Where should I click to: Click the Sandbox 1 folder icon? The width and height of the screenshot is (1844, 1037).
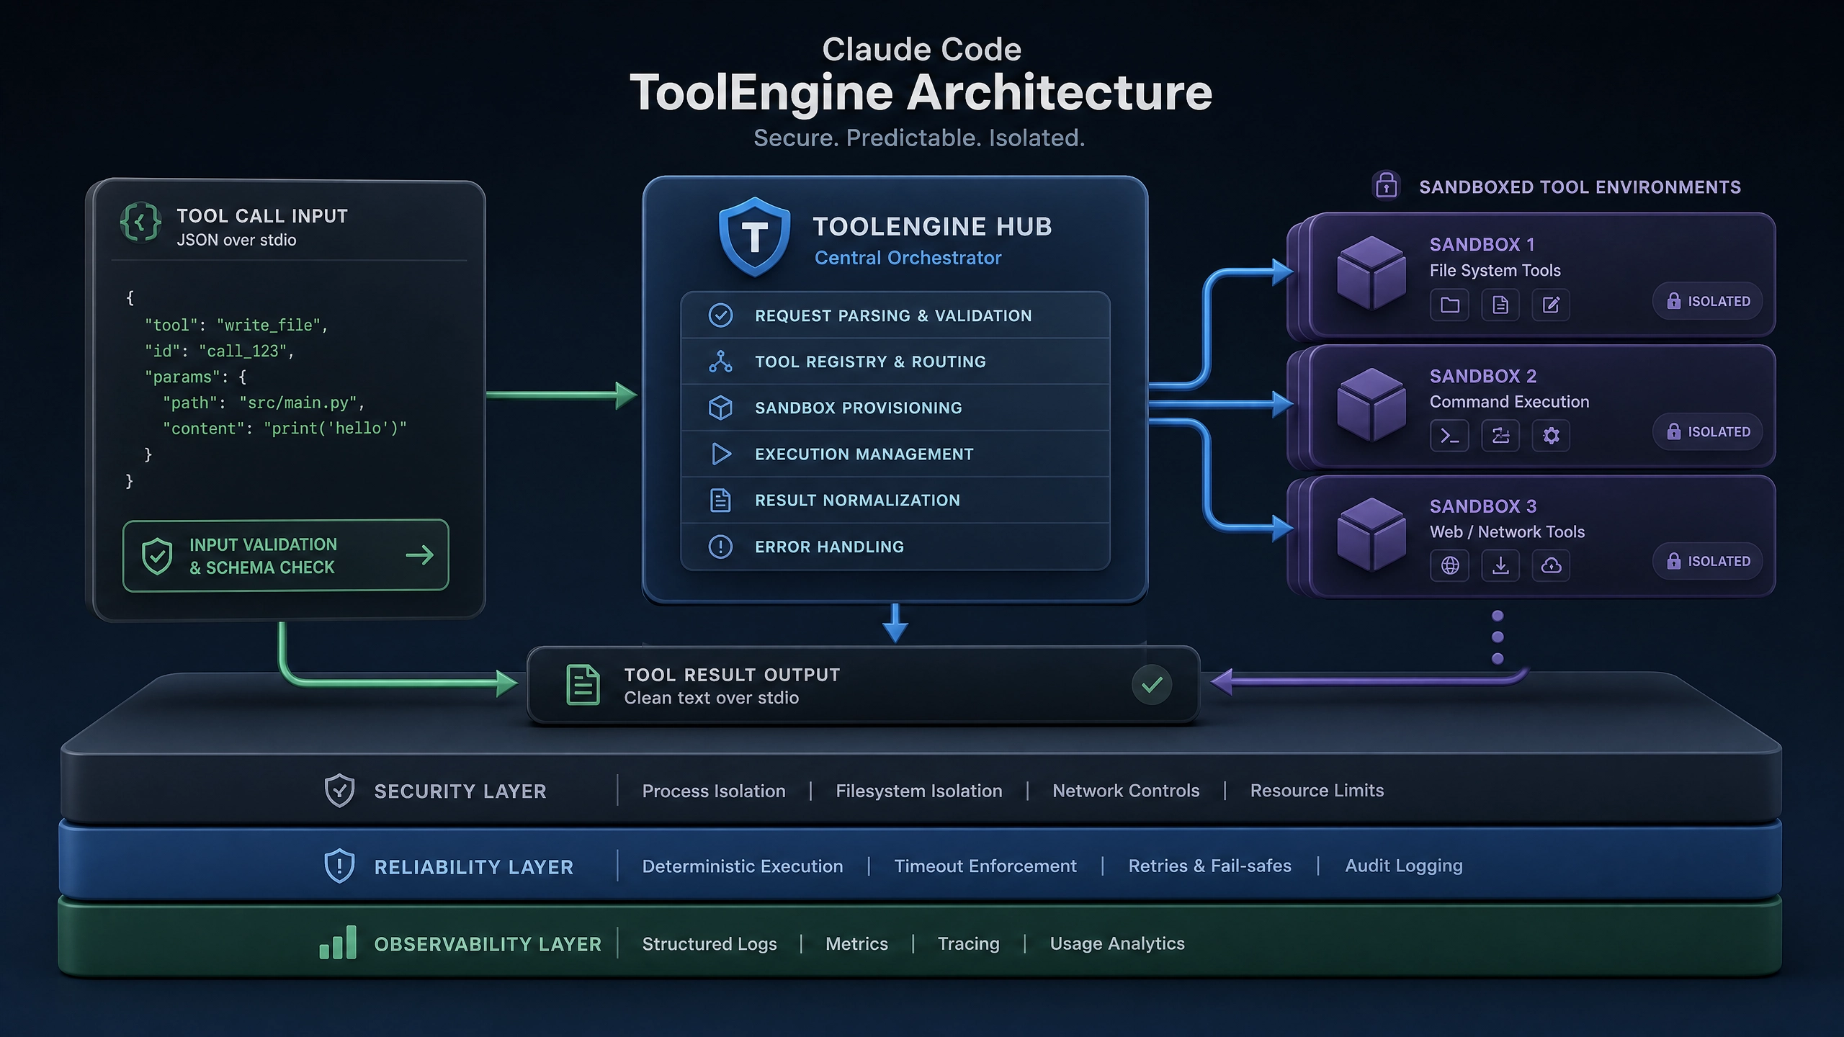point(1450,305)
